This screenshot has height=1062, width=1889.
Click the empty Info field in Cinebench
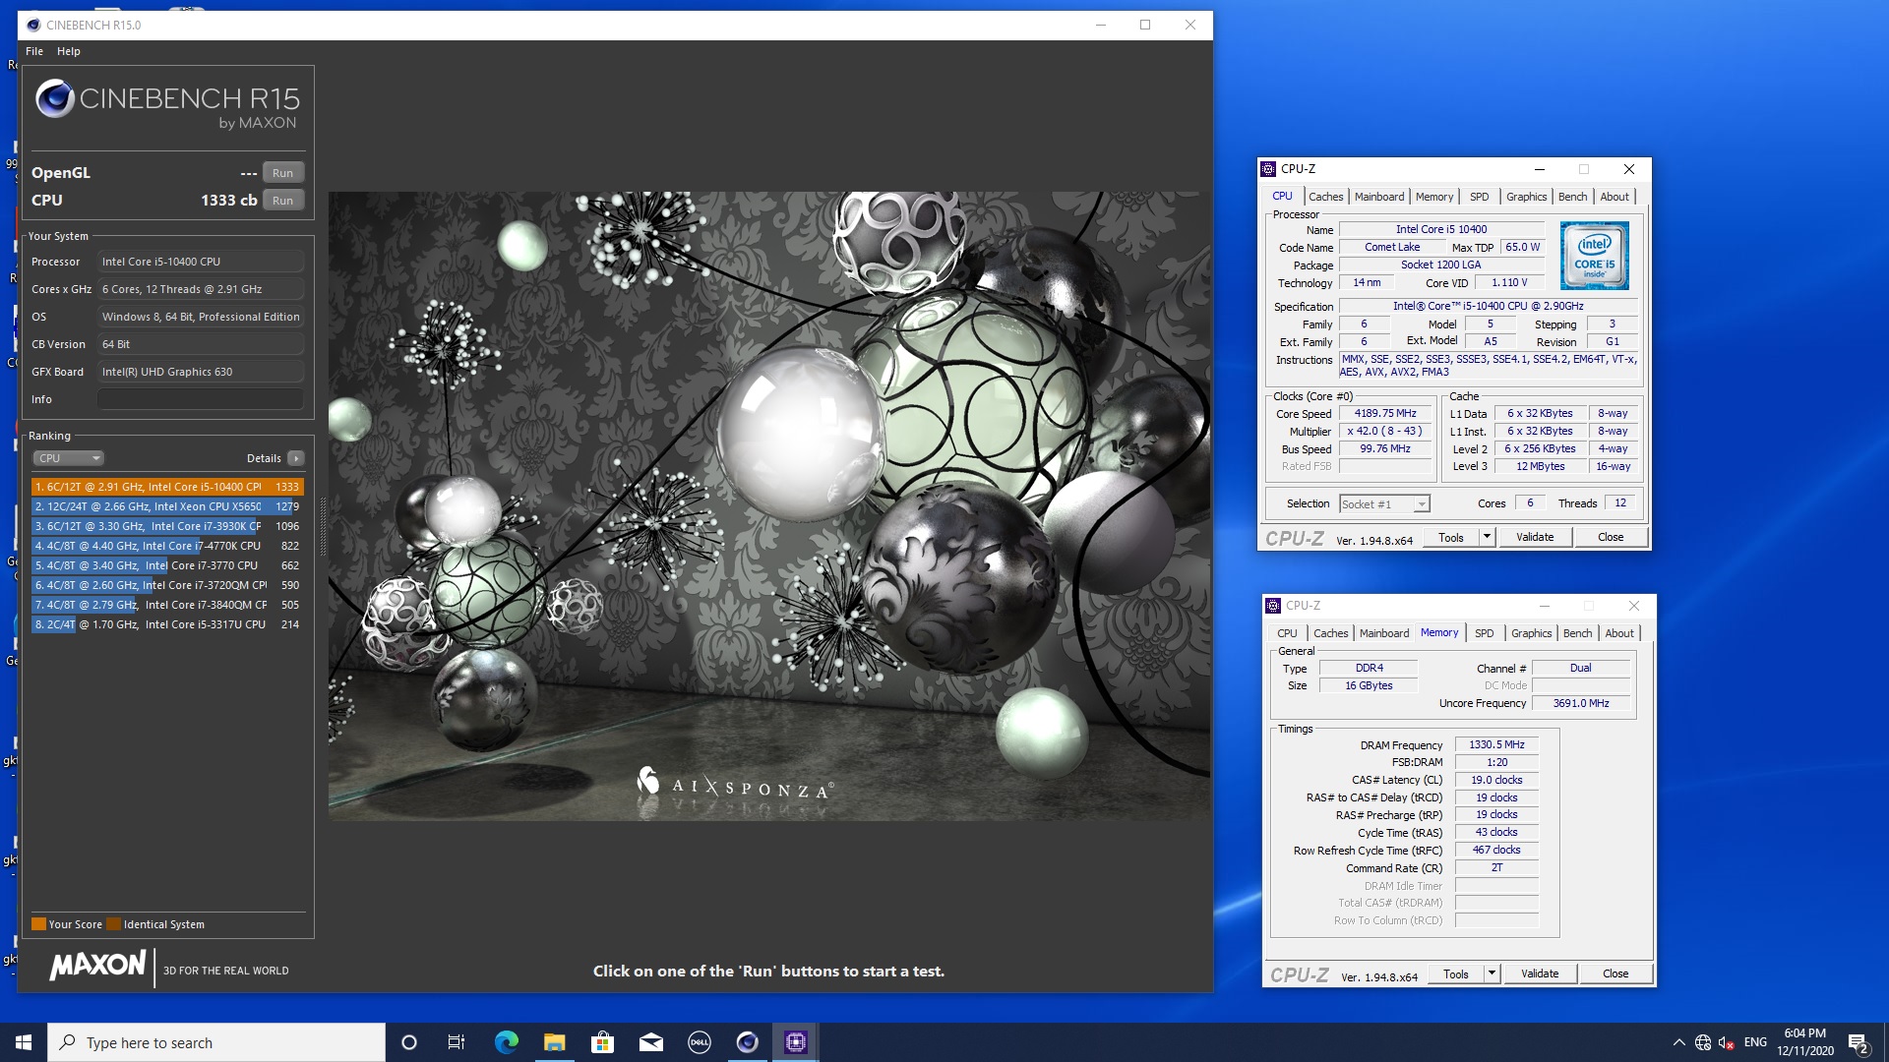(201, 399)
